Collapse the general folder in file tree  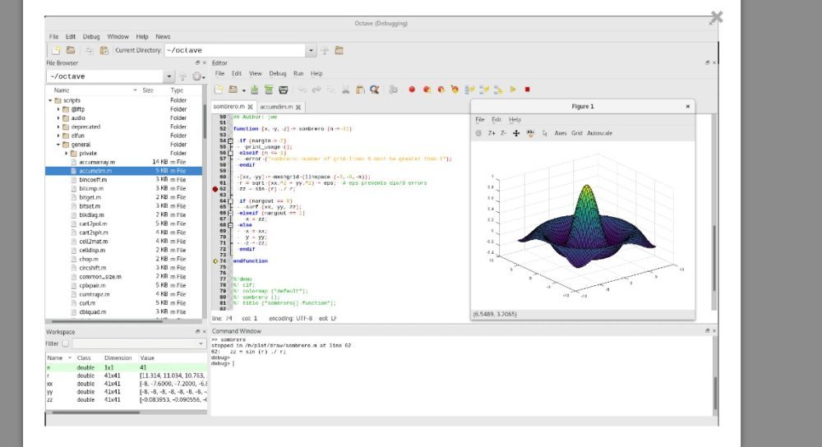click(x=59, y=144)
